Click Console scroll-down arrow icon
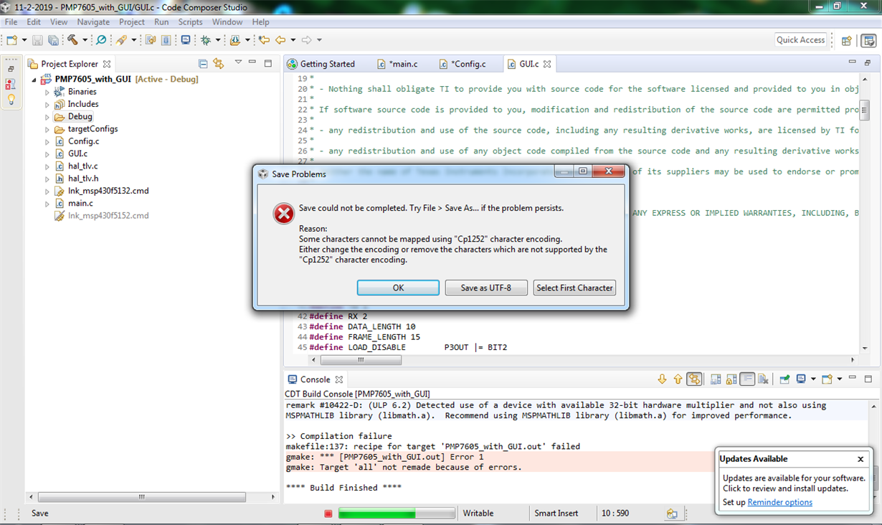This screenshot has width=882, height=525. point(662,379)
